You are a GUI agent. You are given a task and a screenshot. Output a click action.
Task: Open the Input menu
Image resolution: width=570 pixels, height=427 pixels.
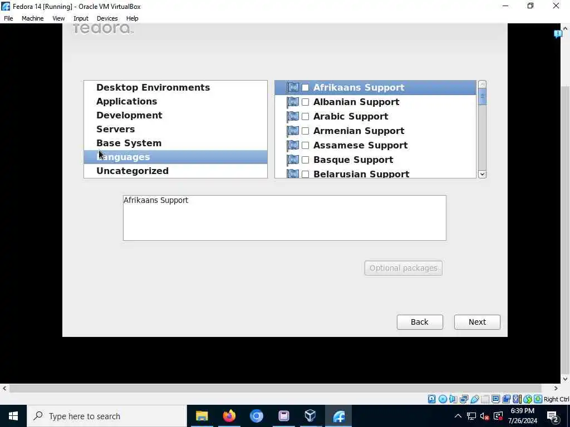pos(81,18)
